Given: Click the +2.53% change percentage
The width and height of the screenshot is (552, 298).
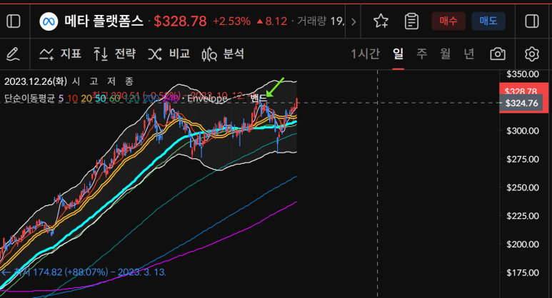Looking at the screenshot, I should click(231, 21).
